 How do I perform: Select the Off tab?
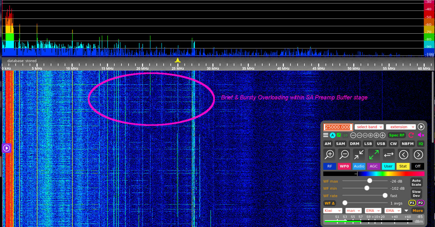[418, 166]
